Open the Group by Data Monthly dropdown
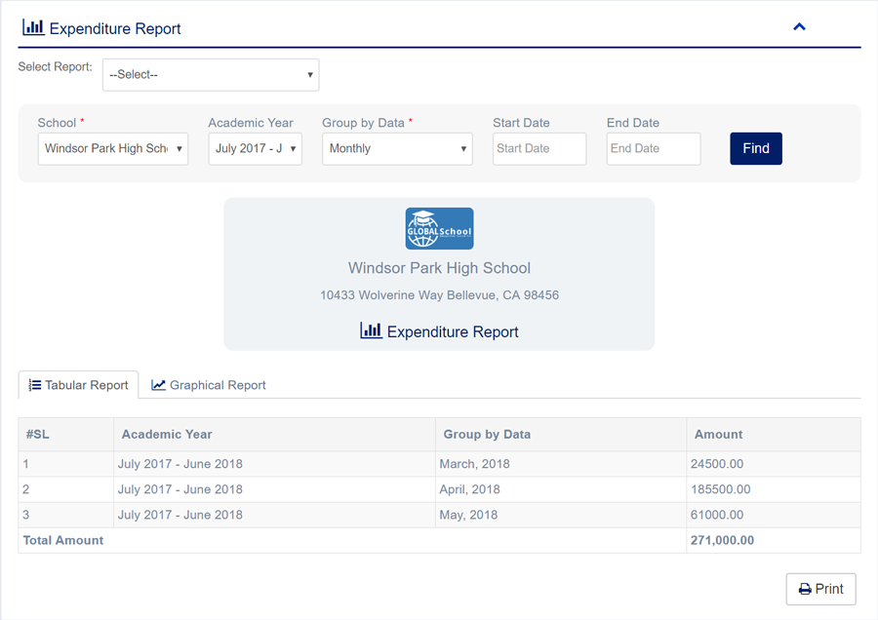Viewport: 878px width, 620px height. click(397, 148)
